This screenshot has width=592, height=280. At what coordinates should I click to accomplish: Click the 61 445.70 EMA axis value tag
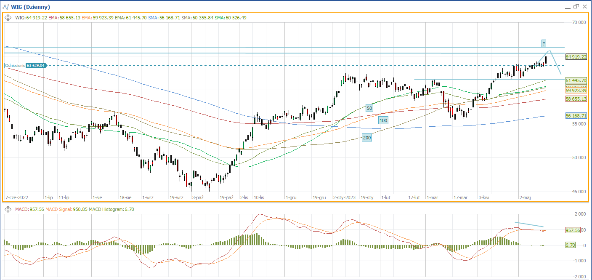576,80
